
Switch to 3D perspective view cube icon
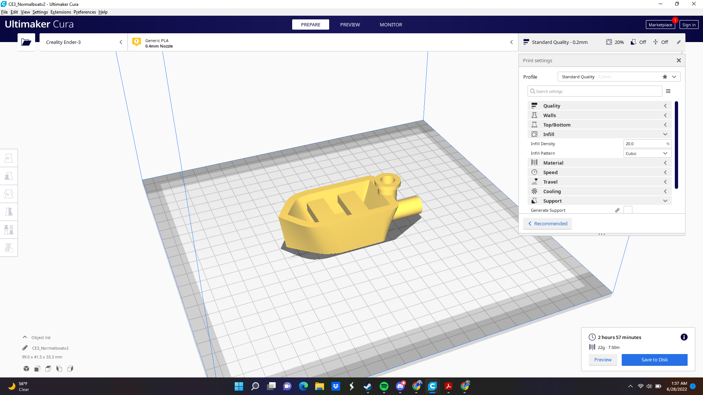pos(26,369)
